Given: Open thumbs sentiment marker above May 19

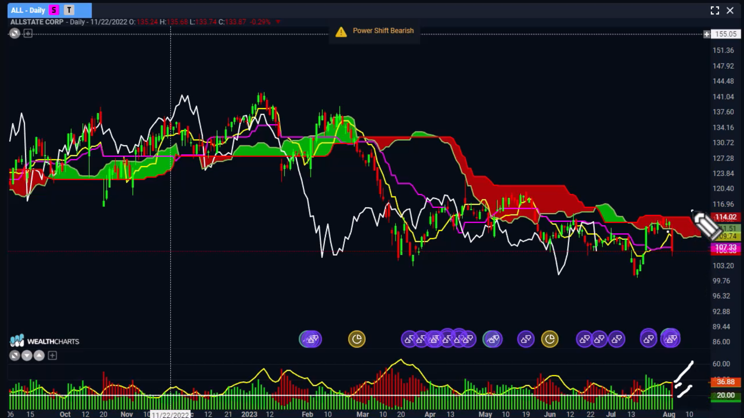Looking at the screenshot, I should tap(526, 339).
